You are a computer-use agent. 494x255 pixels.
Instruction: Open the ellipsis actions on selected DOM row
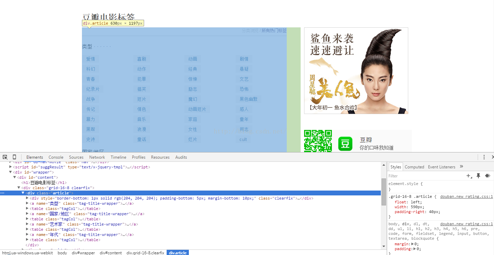2,193
